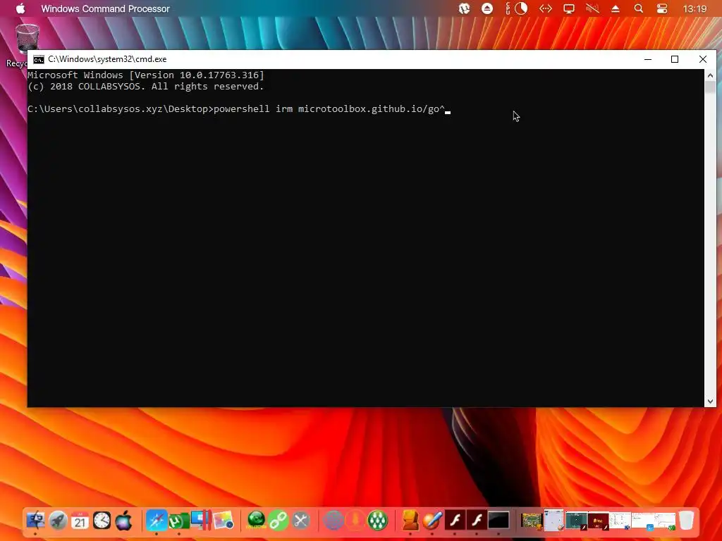The image size is (722, 541).
Task: Open the Trash in the dock
Action: [687, 521]
